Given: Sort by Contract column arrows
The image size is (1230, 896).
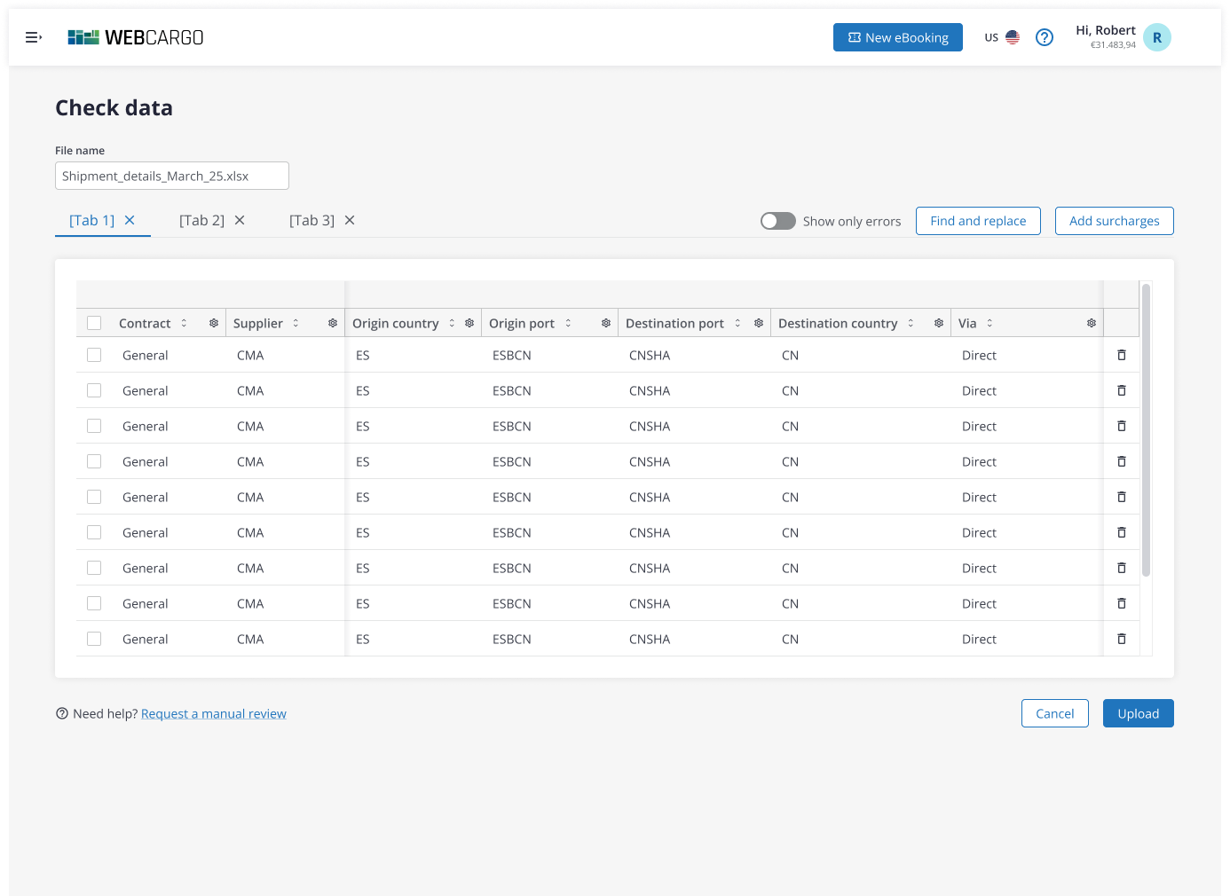Looking at the screenshot, I should point(184,323).
